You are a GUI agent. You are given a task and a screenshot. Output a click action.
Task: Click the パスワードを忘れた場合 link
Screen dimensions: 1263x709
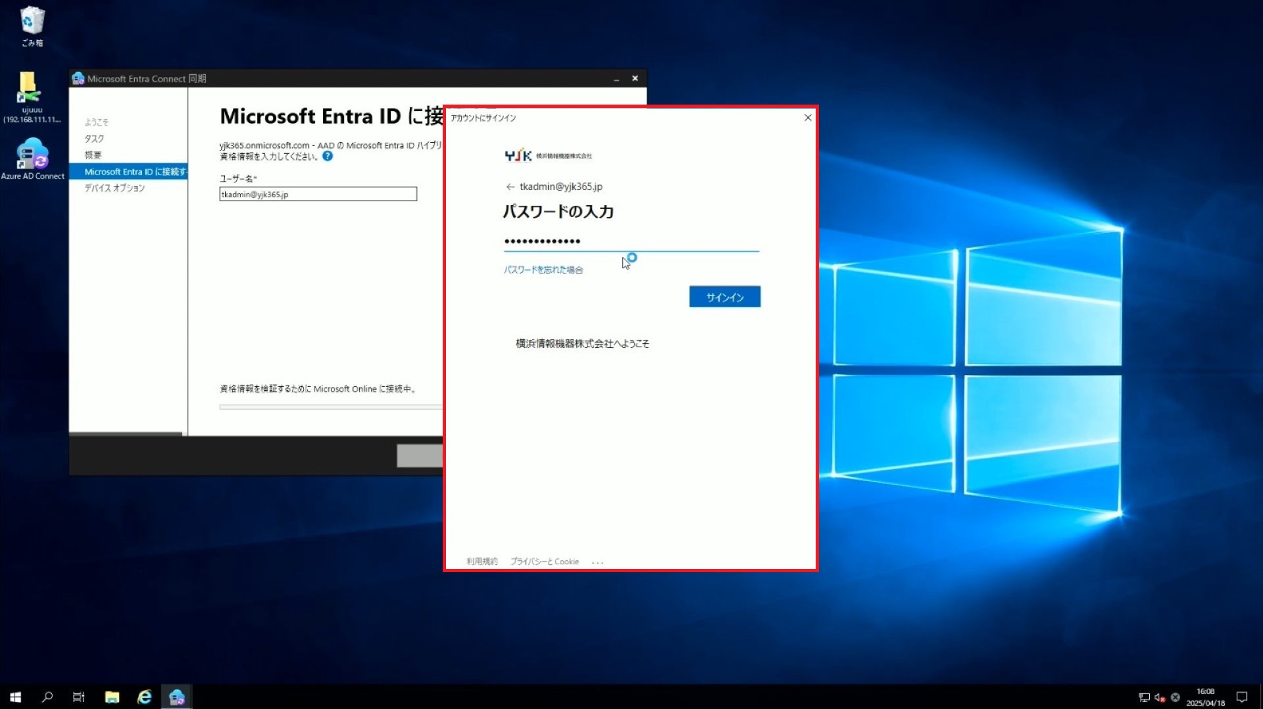pos(543,270)
